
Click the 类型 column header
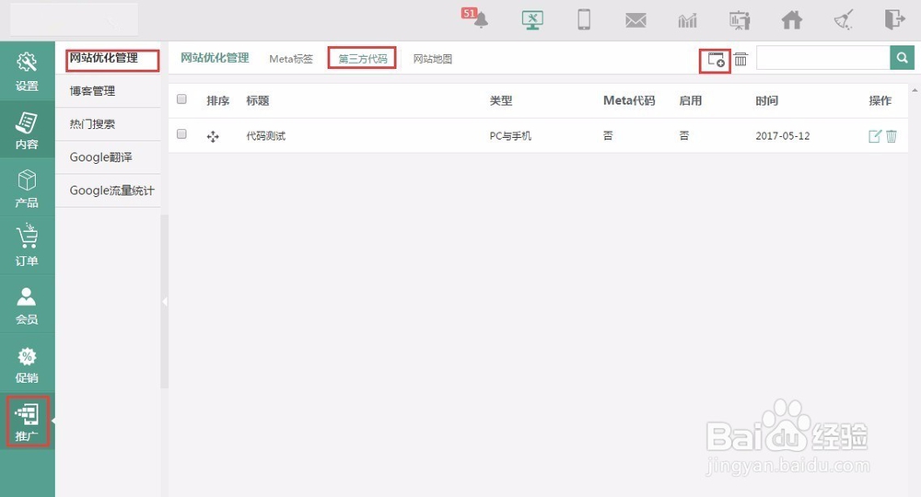tap(501, 100)
